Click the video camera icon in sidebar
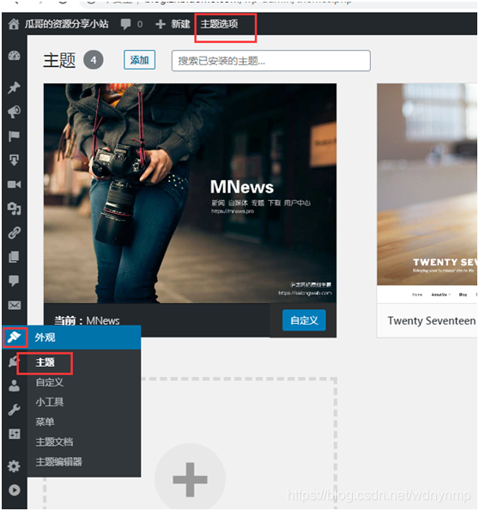Screen dimensions: 479x511 click(x=14, y=185)
